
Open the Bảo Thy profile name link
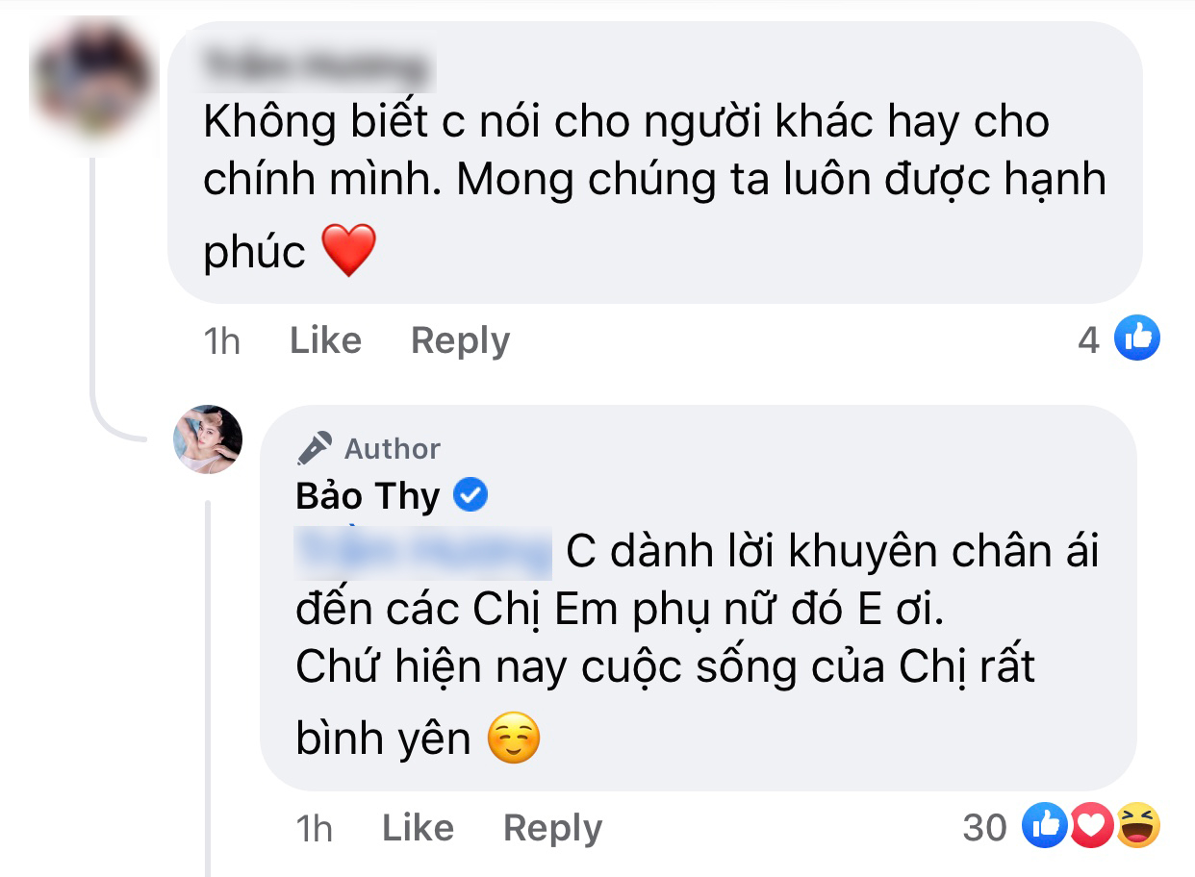[x=368, y=496]
